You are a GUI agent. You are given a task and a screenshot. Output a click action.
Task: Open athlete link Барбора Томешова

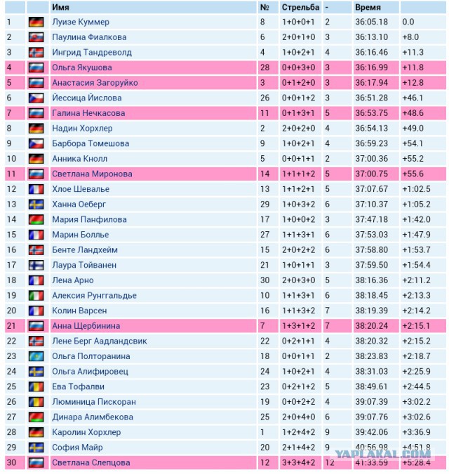91,143
